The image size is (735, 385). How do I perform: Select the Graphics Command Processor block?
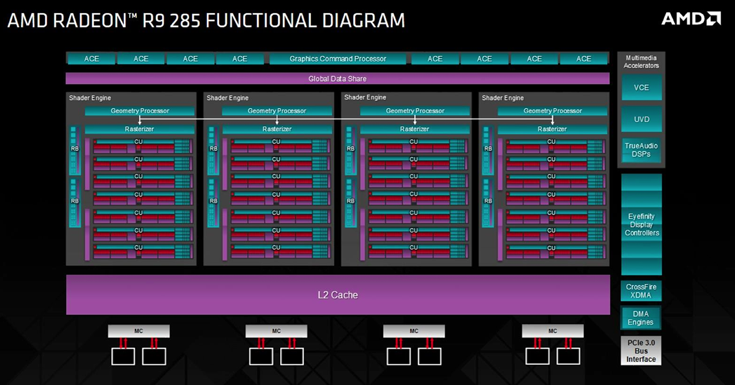click(338, 59)
